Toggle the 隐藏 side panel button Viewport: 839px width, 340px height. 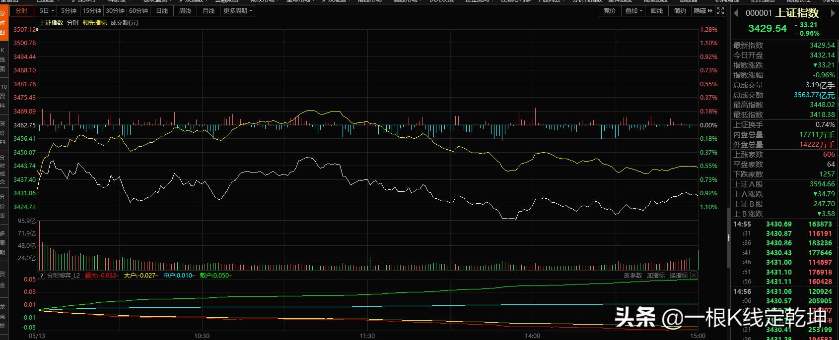coord(703,10)
